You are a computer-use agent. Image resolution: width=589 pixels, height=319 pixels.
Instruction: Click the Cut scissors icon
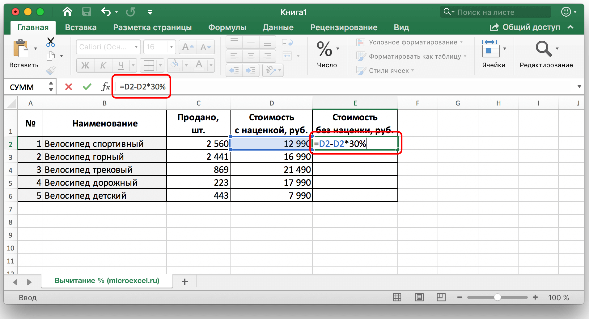tap(51, 42)
